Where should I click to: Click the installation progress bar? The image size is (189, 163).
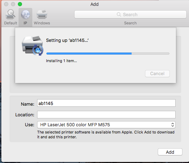(x=108, y=54)
